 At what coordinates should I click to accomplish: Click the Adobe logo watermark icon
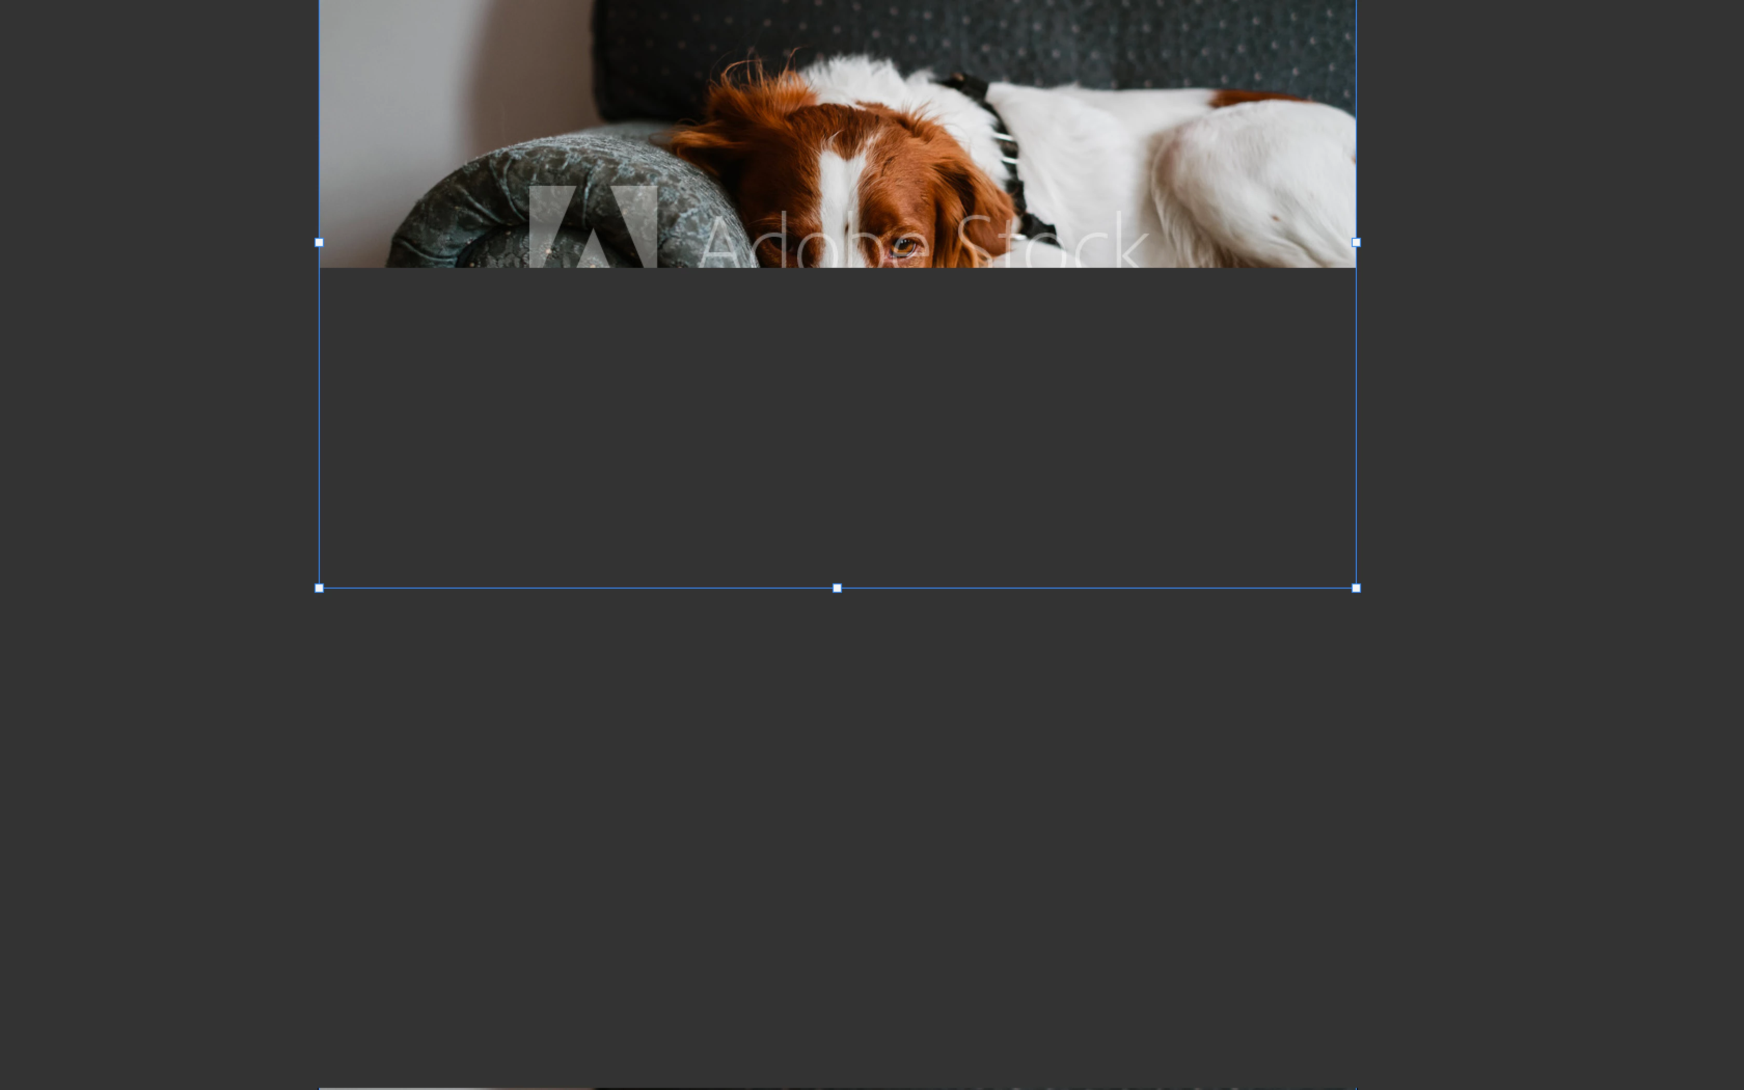coord(592,227)
